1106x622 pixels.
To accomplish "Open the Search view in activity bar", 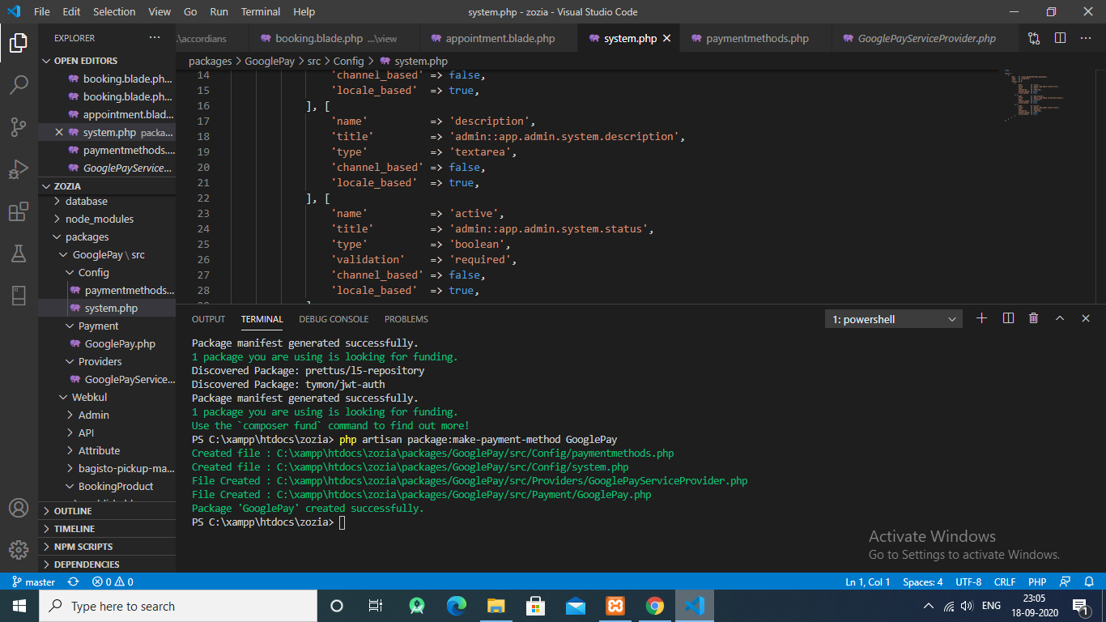I will click(x=19, y=85).
